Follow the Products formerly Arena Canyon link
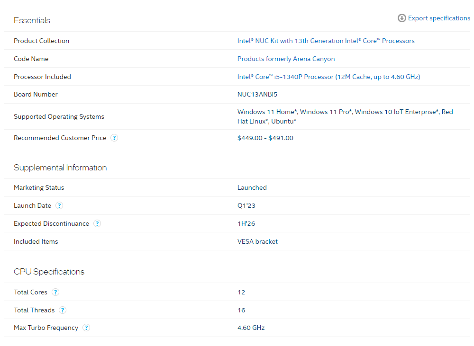 (x=286, y=59)
